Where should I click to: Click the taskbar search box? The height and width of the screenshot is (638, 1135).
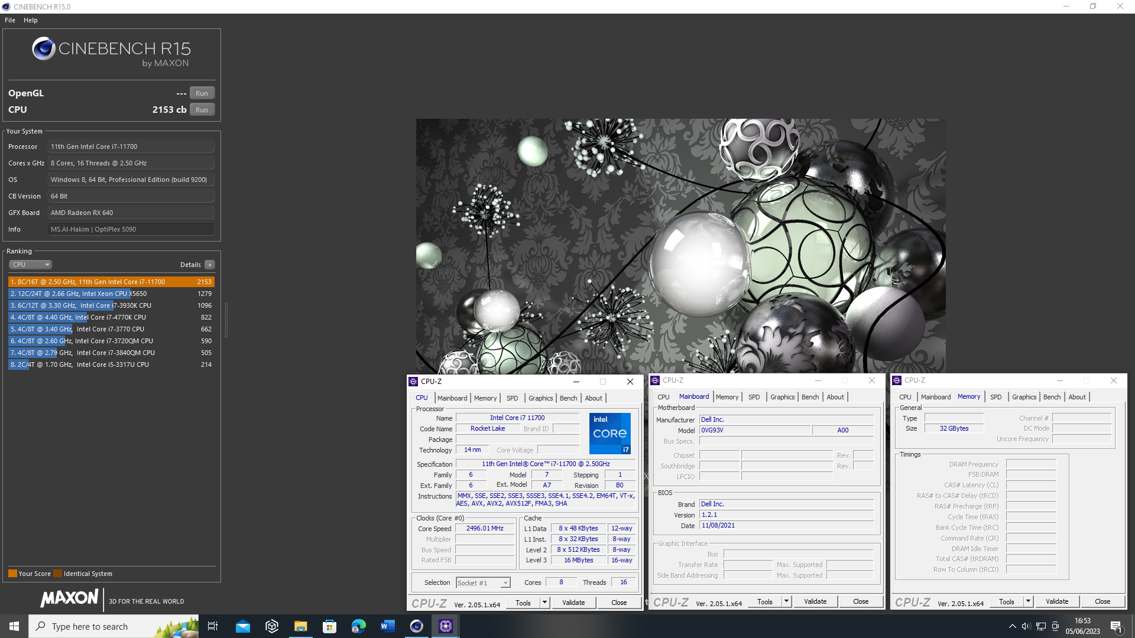[113, 626]
